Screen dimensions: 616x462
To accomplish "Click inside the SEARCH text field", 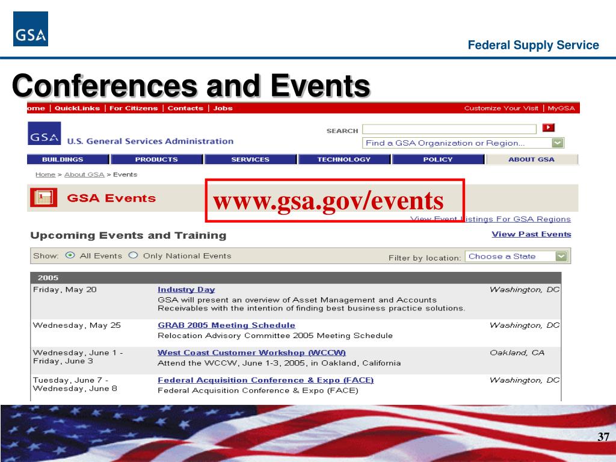I will coord(449,129).
